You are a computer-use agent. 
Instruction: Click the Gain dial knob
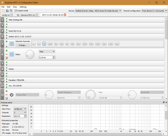[90, 95]
